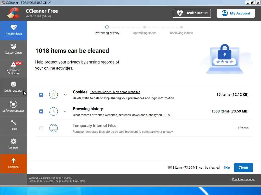Click the '1003 items (73.59 MB)' value
Image resolution: width=261 pixels, height=195 pixels.
tap(230, 111)
